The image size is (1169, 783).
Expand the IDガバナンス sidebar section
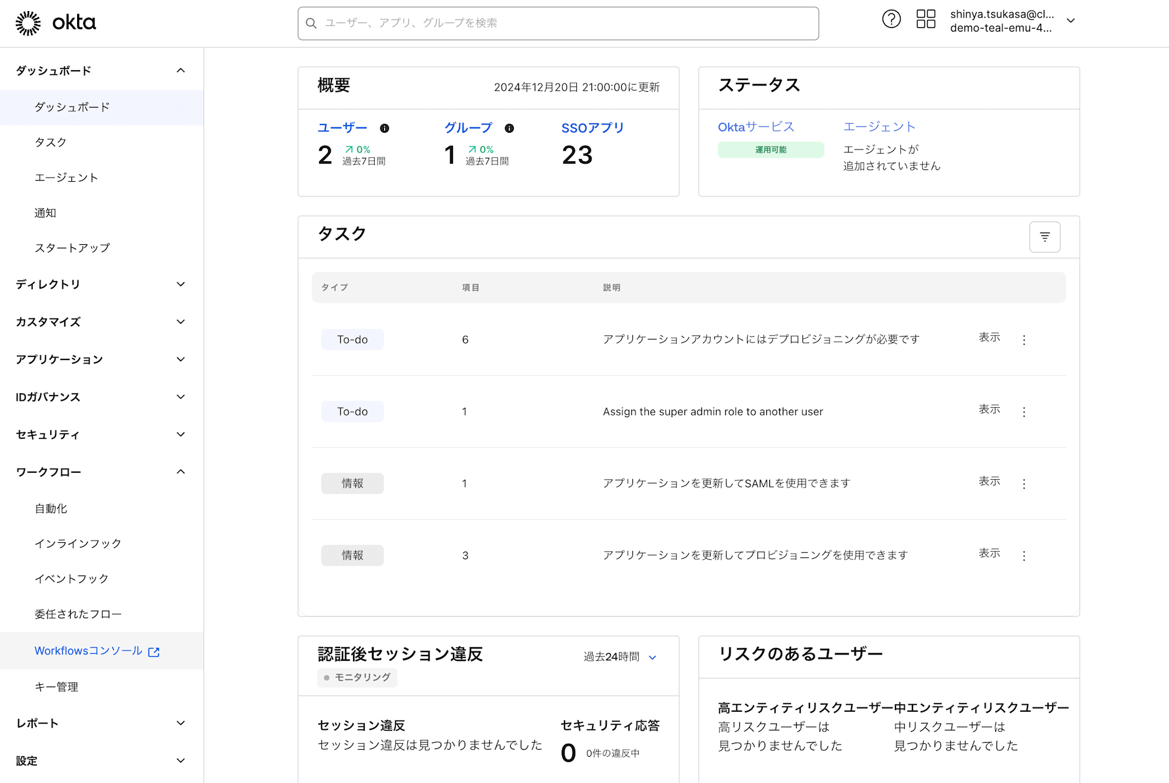181,397
